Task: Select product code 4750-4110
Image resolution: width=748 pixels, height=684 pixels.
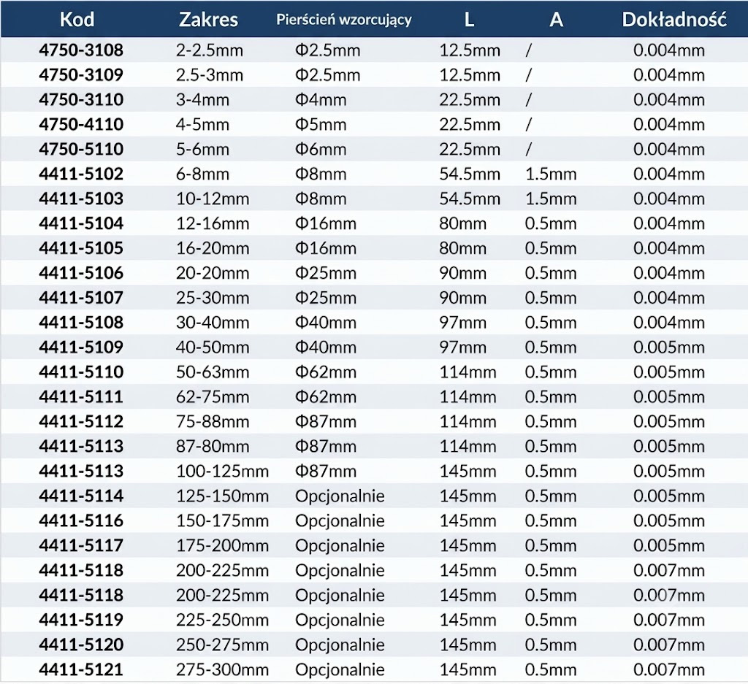Action: pyautogui.click(x=81, y=124)
